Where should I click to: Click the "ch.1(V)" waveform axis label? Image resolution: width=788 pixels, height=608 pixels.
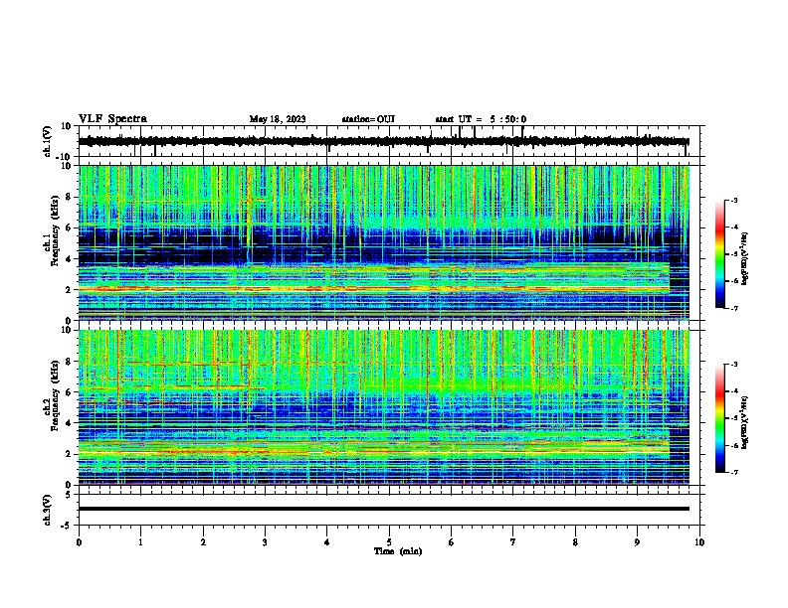click(48, 141)
